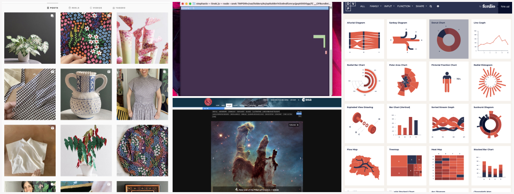Open the Donut Chart card
Image resolution: width=514 pixels, height=194 pixels.
click(449, 39)
